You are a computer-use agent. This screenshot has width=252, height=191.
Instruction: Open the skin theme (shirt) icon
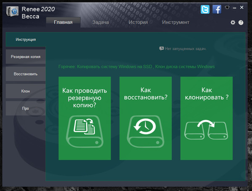point(228,7)
